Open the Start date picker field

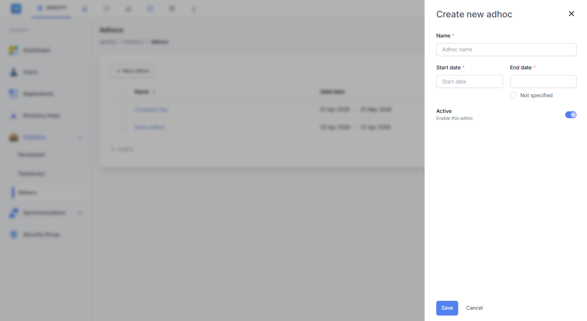pyautogui.click(x=469, y=81)
